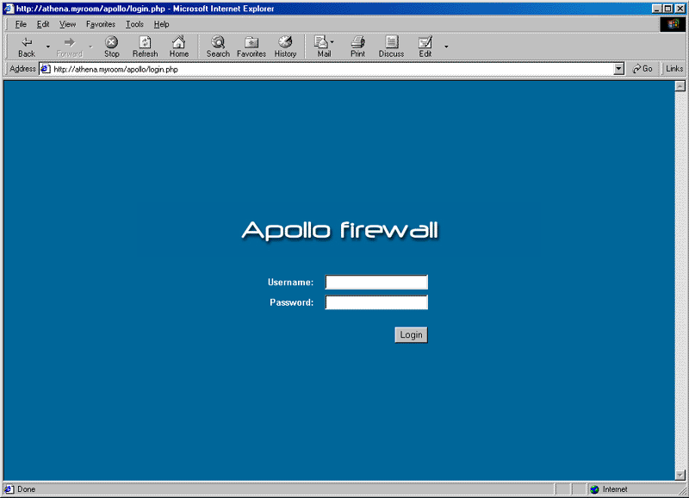The width and height of the screenshot is (689, 498).
Task: Open the Search toolbar icon
Action: click(x=218, y=42)
